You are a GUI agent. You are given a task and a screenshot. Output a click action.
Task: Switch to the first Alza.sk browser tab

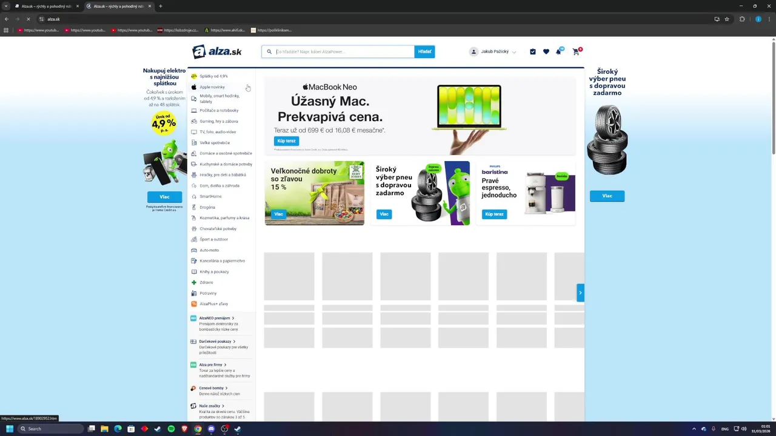[47, 6]
